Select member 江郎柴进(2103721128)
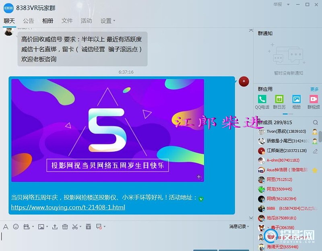Image resolution: width=322 pixels, height=251 pixels. 287,151
